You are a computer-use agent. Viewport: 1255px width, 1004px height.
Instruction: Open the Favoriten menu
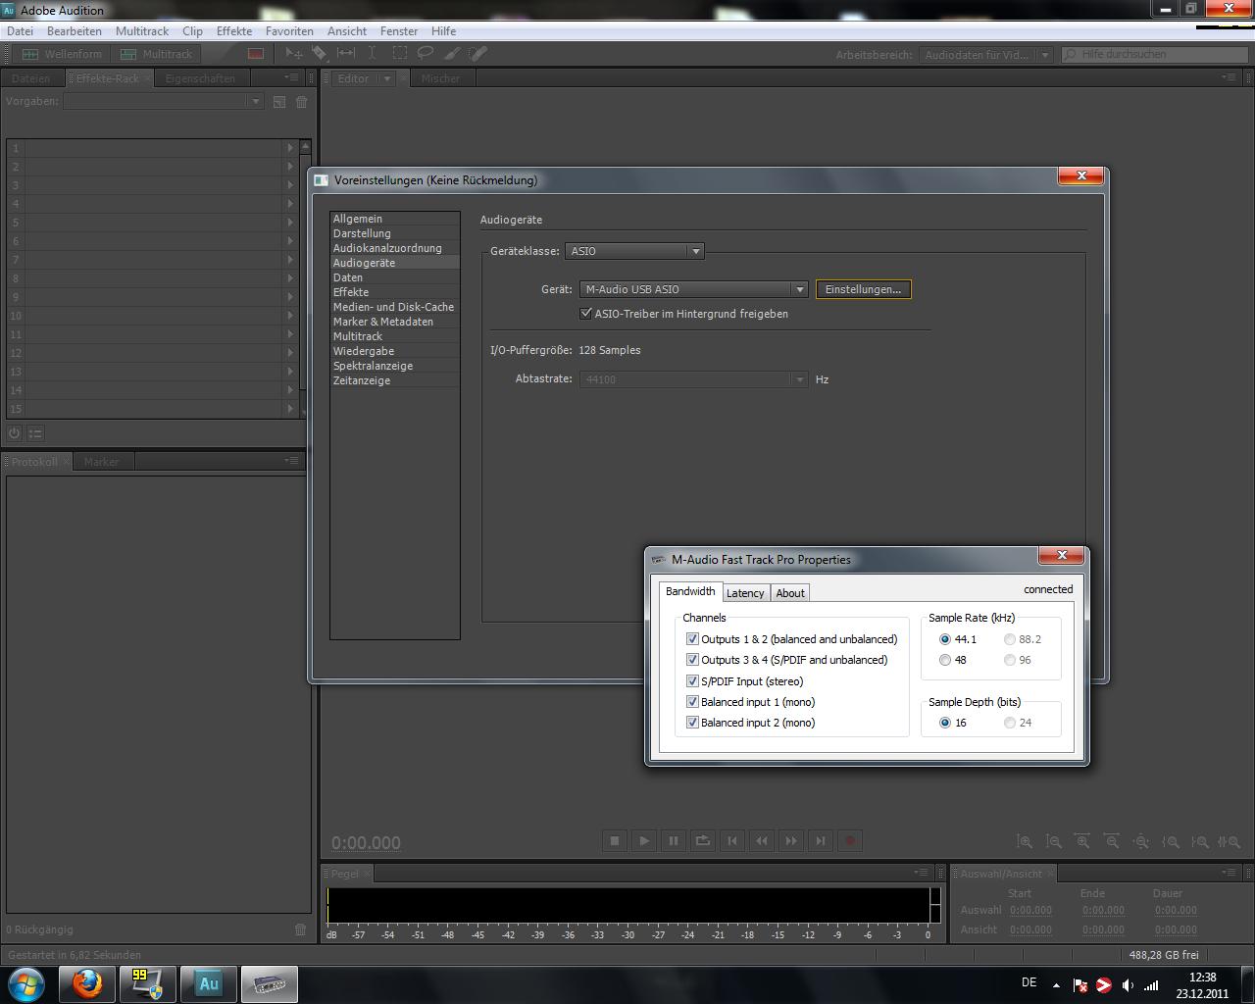[289, 31]
